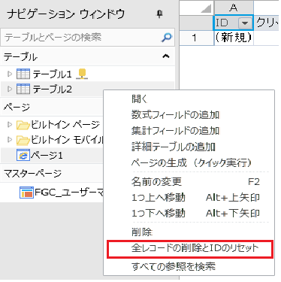Select すべての参照を検索 menu item
This screenshot has height=282, width=281.
[189, 266]
